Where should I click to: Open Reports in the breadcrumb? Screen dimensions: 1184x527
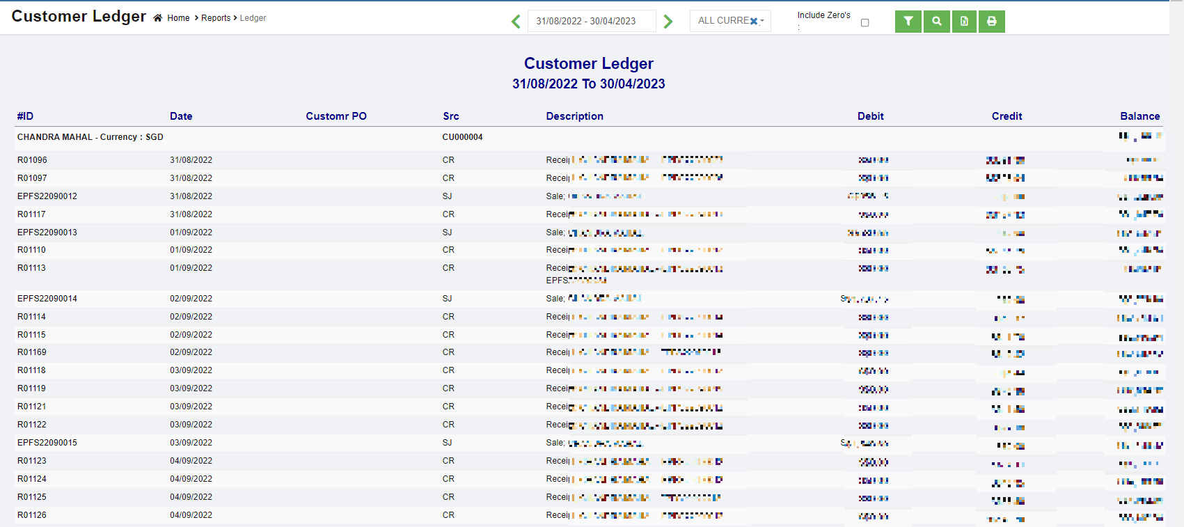point(216,18)
